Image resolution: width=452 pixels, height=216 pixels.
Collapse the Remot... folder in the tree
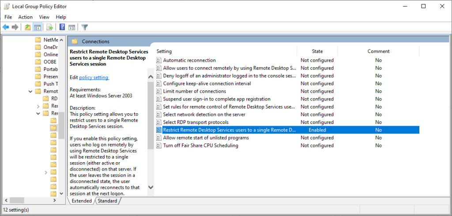(30, 91)
